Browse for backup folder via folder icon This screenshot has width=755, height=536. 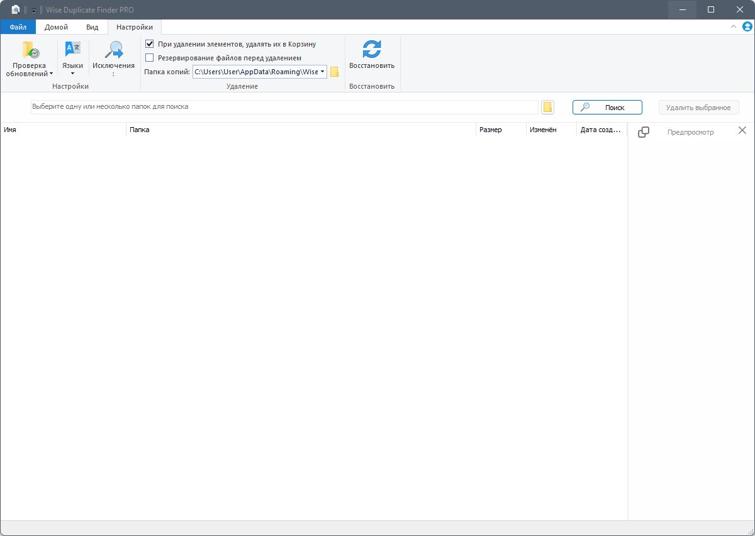pos(335,72)
